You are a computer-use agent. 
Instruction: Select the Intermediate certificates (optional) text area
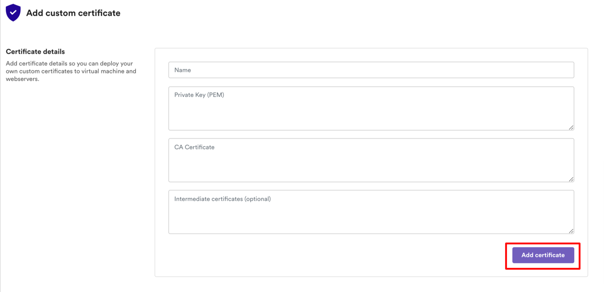[x=371, y=212]
